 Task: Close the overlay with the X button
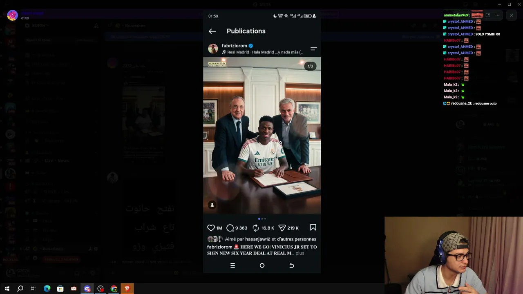pyautogui.click(x=511, y=15)
